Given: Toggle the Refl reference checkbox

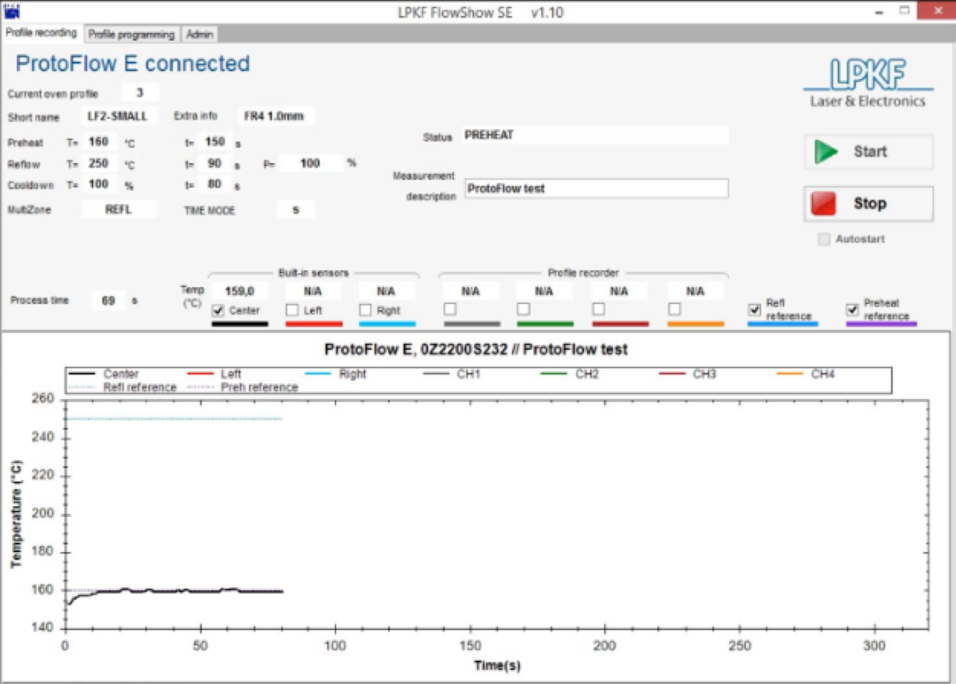Looking at the screenshot, I should click(755, 309).
